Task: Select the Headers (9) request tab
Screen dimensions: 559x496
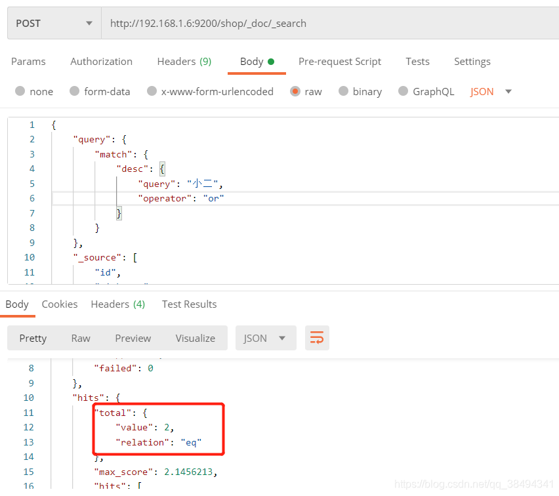Action: [184, 62]
